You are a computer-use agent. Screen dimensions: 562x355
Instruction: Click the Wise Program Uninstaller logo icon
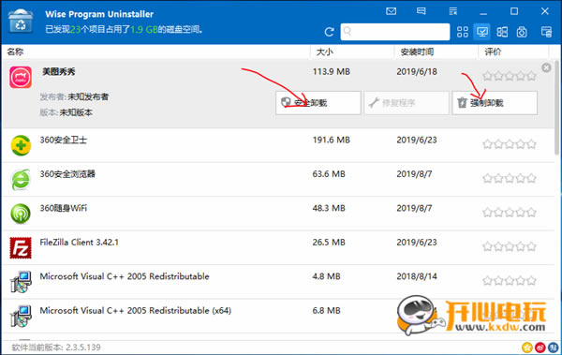(x=21, y=21)
